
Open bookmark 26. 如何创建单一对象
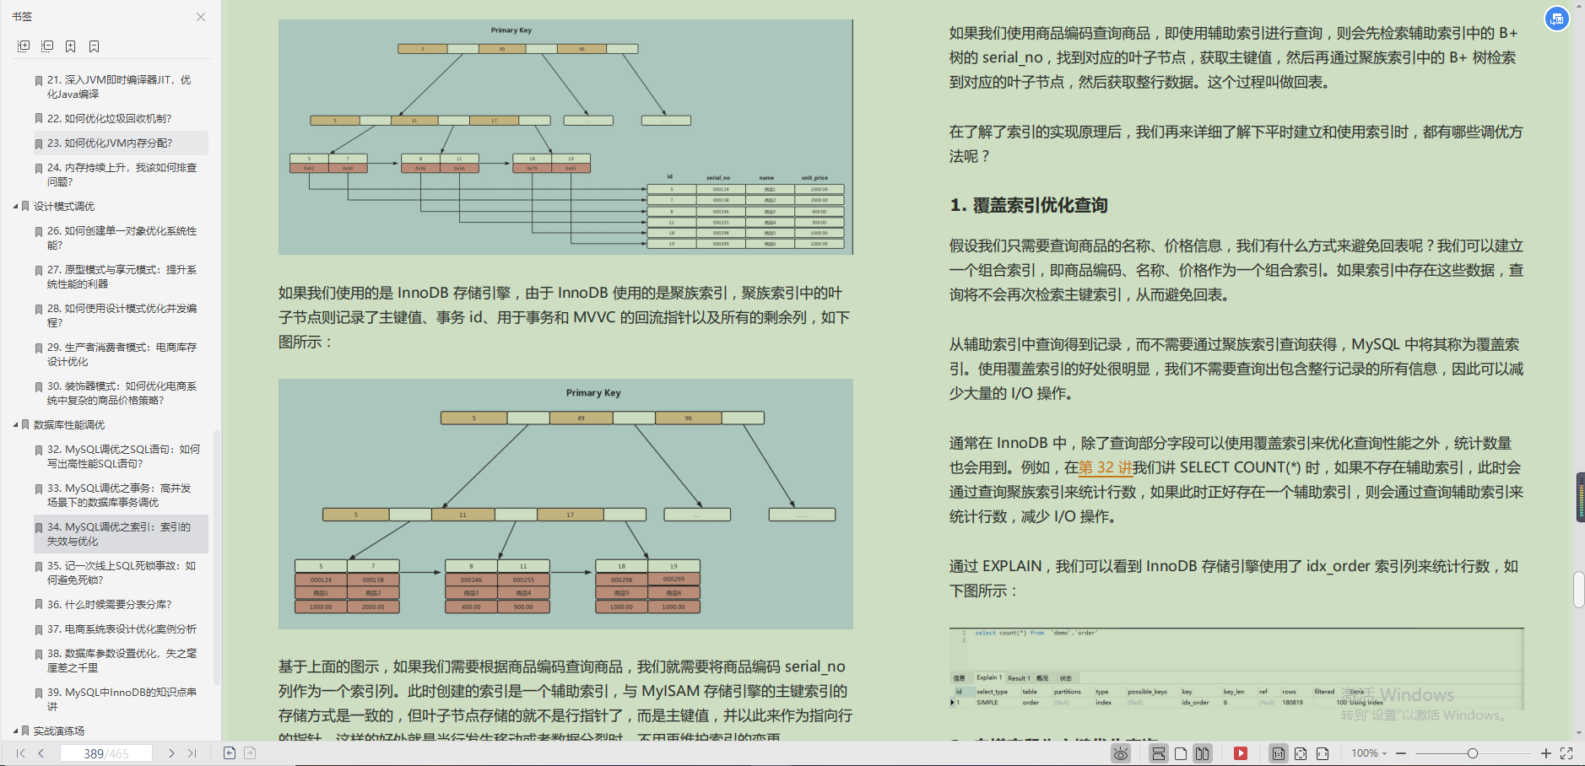120,238
